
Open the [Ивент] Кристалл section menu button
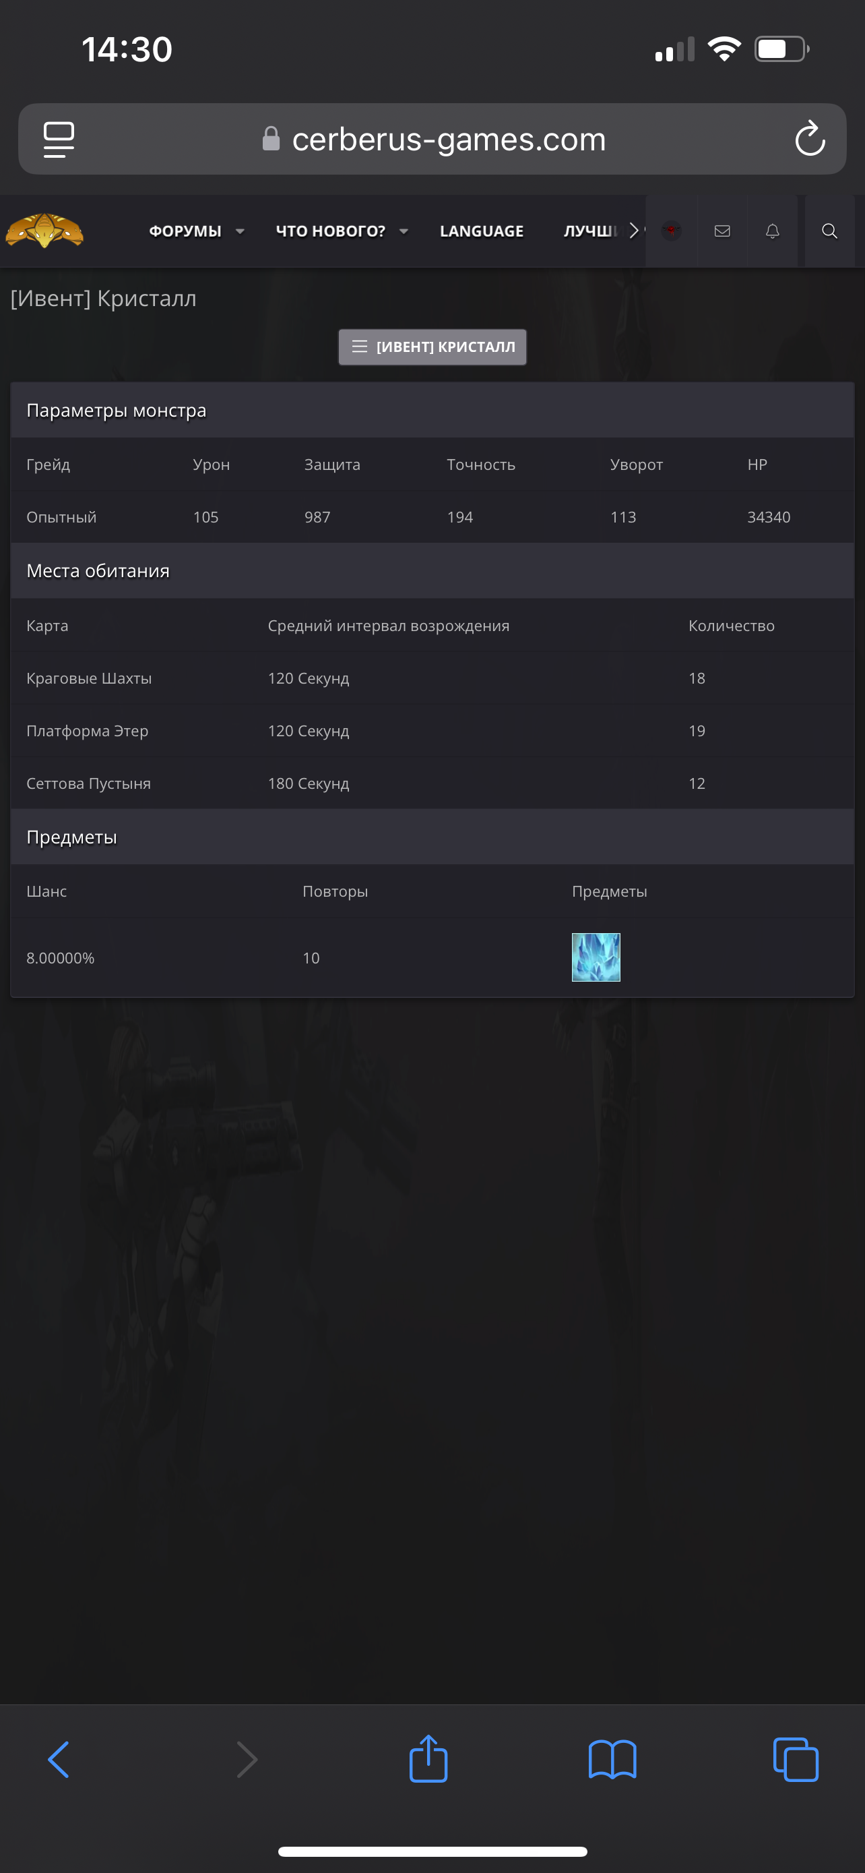pos(432,347)
